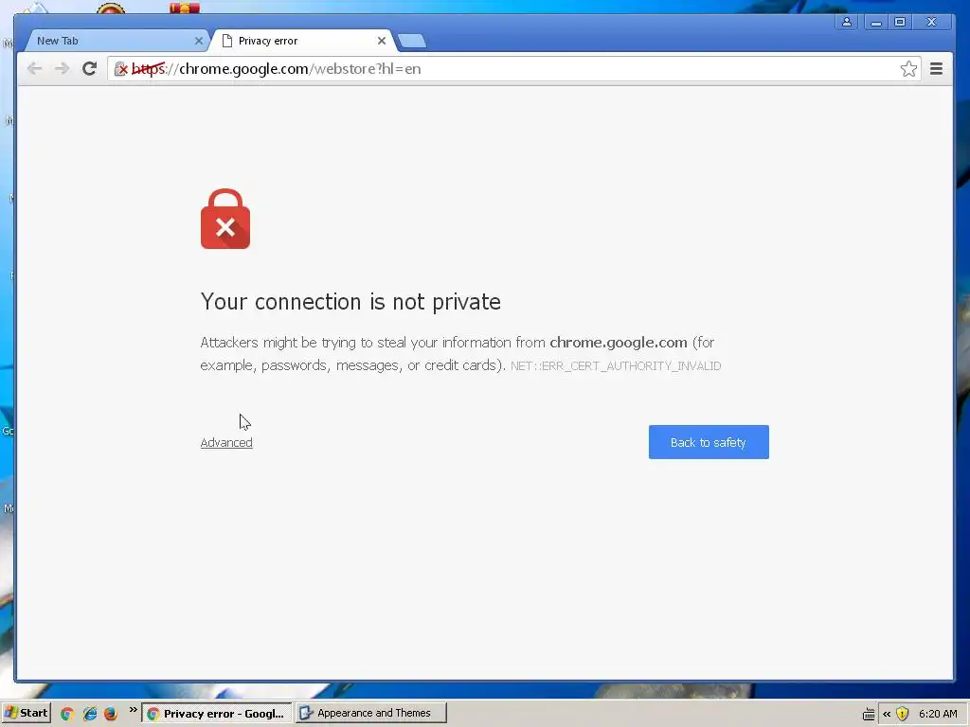Image resolution: width=970 pixels, height=727 pixels.
Task: Select the Privacy error taskbar button
Action: click(x=217, y=714)
